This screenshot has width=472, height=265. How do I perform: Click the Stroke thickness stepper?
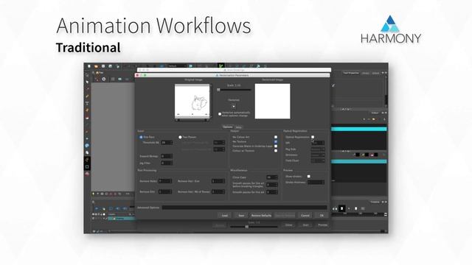pyautogui.click(x=316, y=182)
